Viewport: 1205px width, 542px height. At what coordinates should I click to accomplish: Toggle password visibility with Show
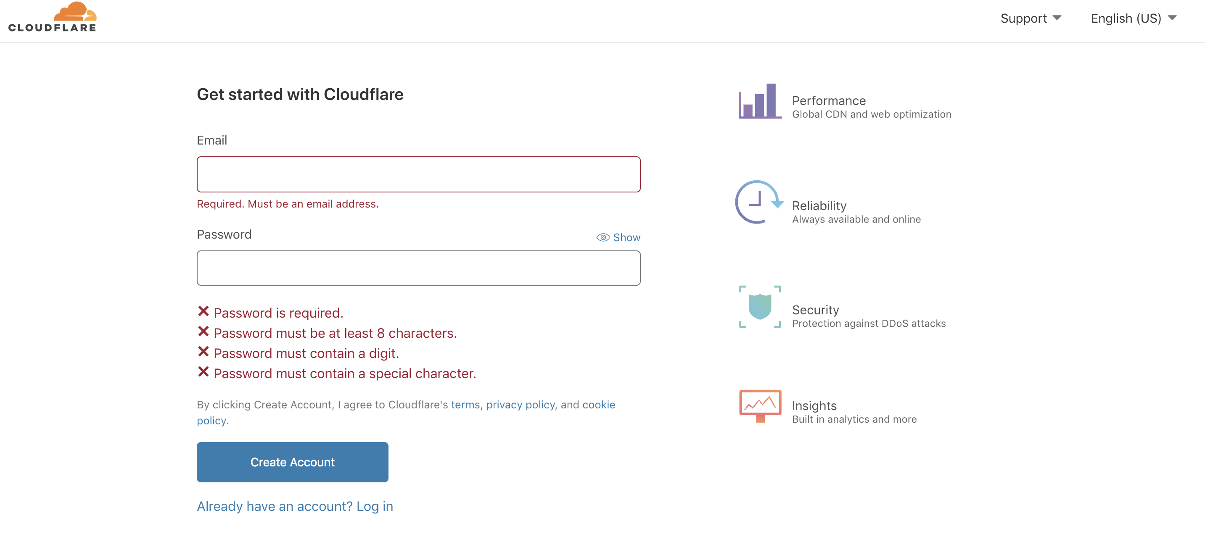626,237
